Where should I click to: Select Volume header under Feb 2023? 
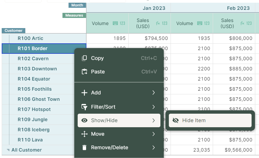[192, 23]
